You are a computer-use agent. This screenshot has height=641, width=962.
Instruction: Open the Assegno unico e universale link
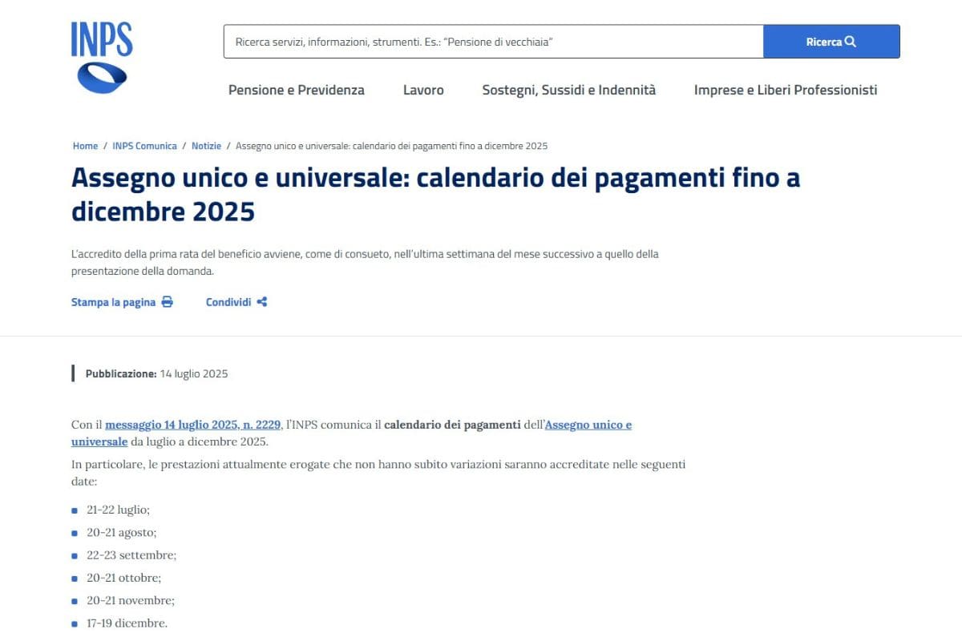pos(589,425)
